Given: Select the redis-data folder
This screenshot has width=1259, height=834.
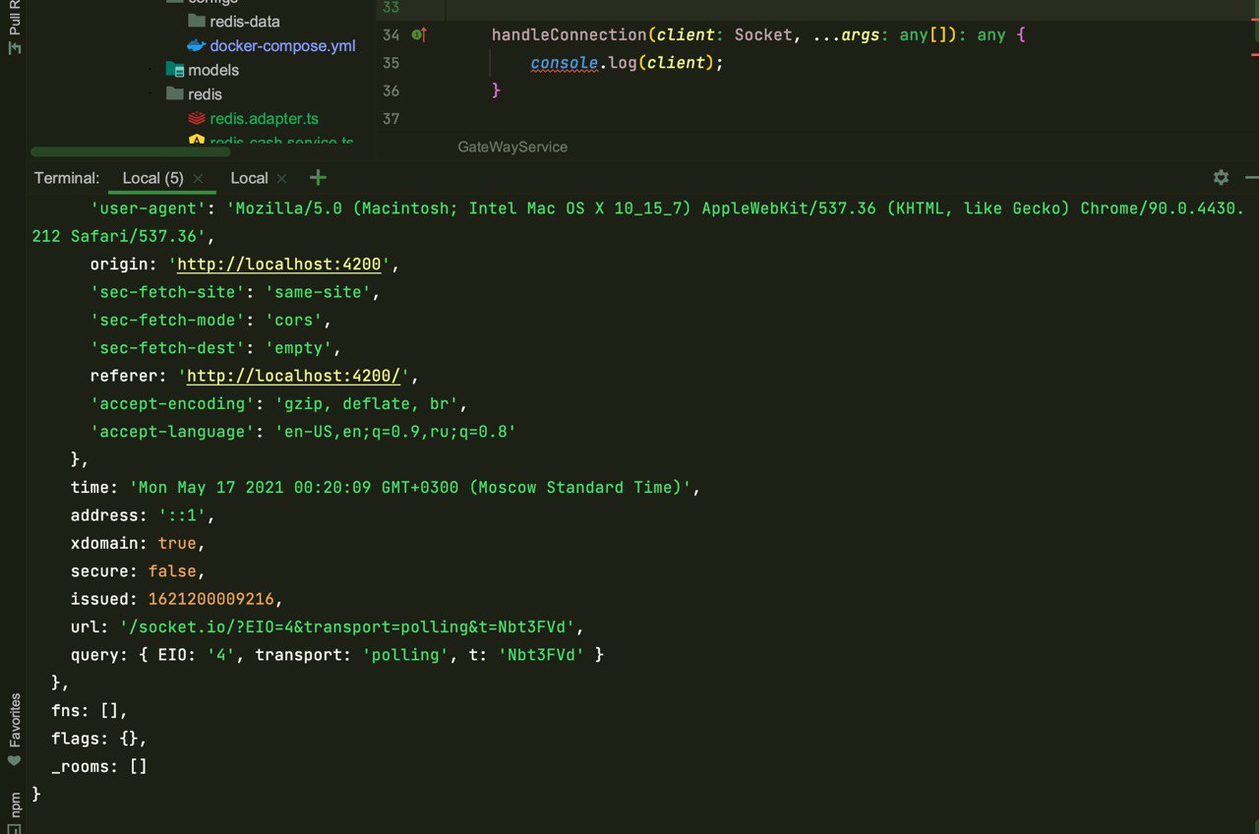Looking at the screenshot, I should coord(245,21).
